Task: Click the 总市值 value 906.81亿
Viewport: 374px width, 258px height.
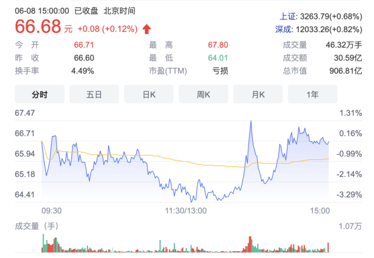Action: (345, 71)
